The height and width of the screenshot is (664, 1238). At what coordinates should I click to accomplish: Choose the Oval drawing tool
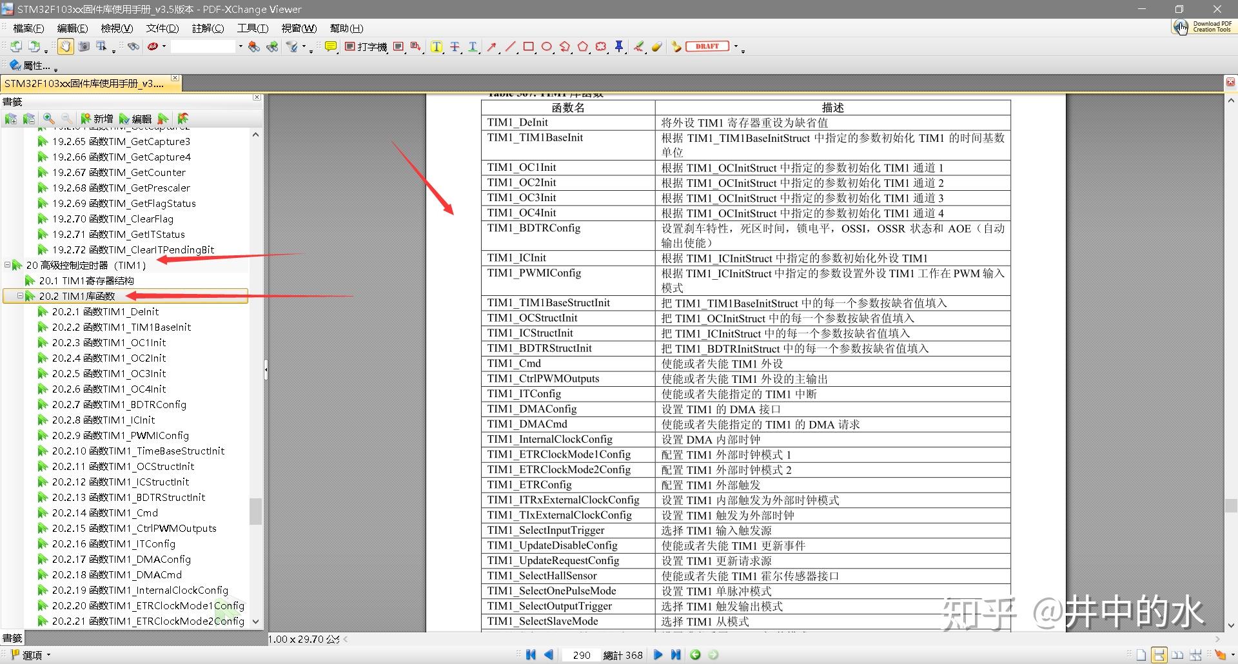(x=547, y=46)
